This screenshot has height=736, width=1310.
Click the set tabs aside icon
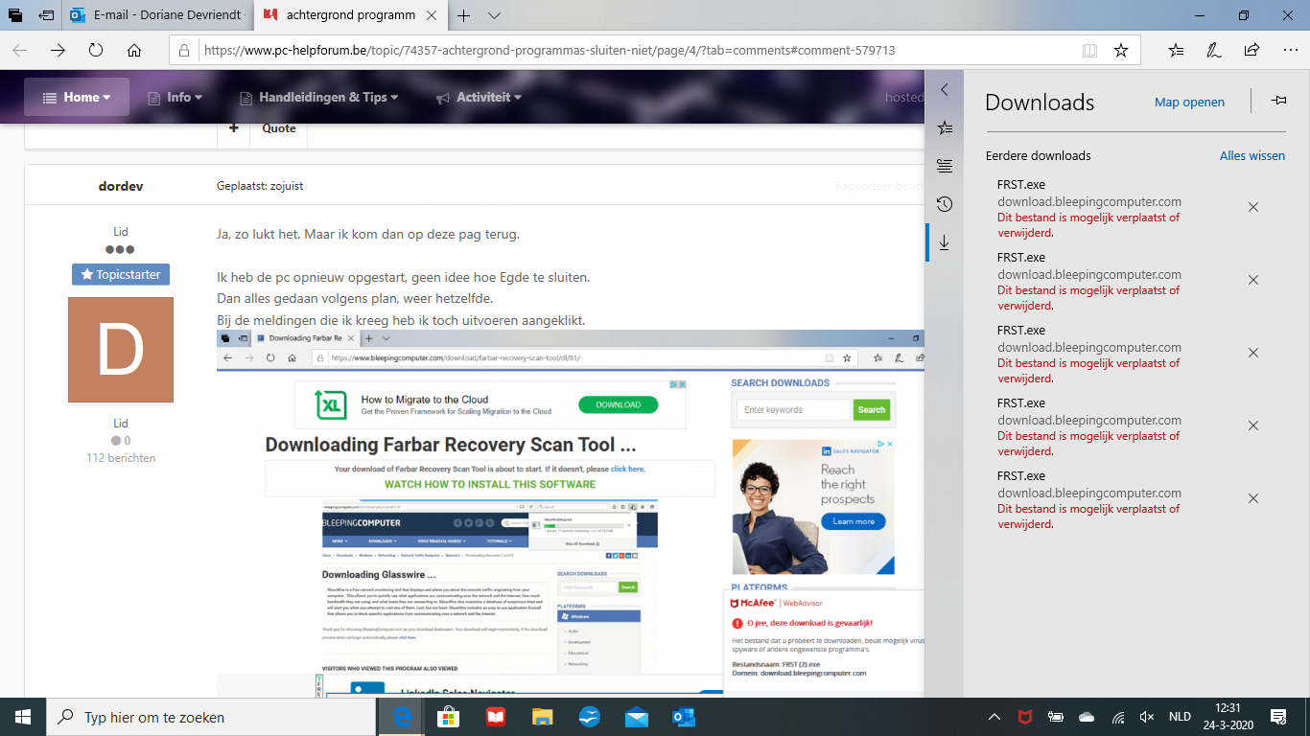point(46,15)
